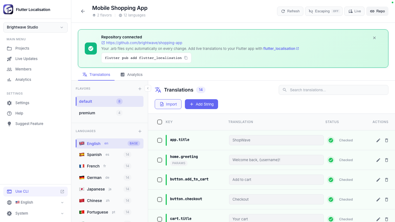
Task: Add a new flavor with plus icon
Action: [x=140, y=89]
